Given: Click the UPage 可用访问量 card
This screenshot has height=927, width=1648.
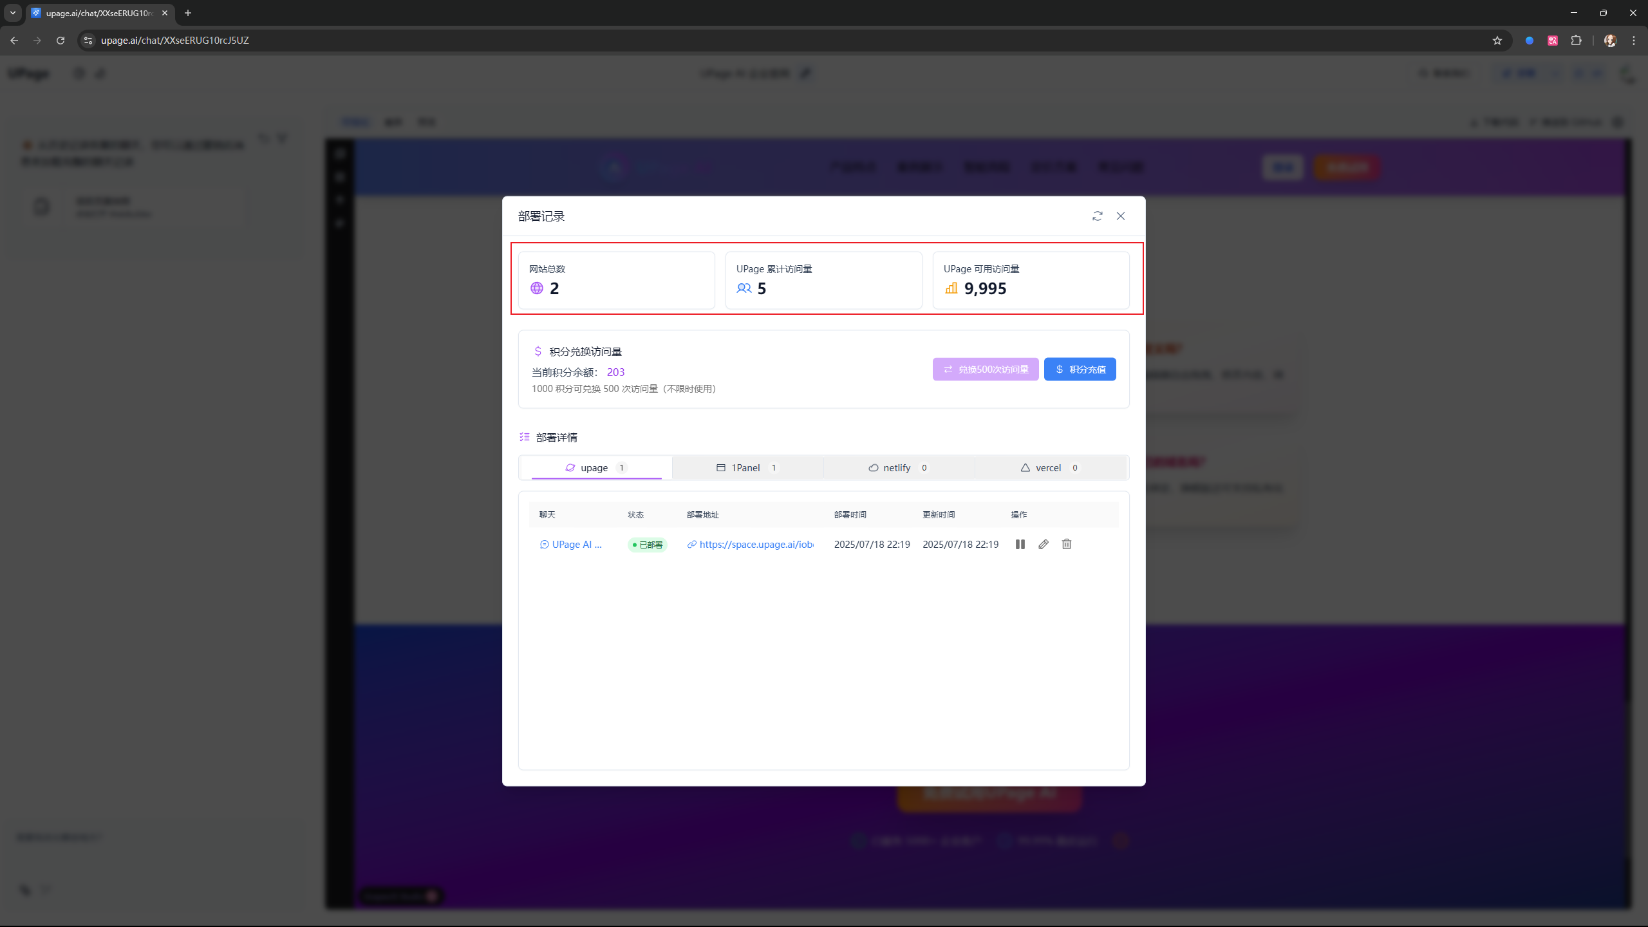Looking at the screenshot, I should coord(1031,281).
